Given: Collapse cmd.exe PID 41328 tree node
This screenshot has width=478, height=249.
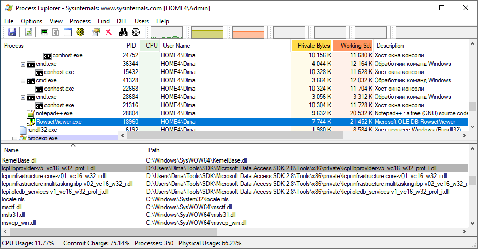Looking at the screenshot, I should pos(23,81).
